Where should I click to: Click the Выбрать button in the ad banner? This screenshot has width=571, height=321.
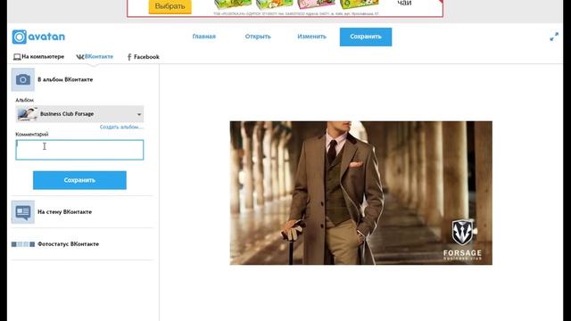(x=170, y=6)
